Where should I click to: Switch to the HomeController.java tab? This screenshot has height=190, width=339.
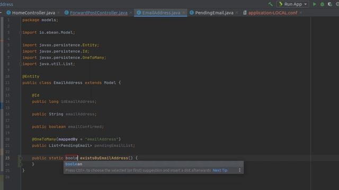(33, 13)
